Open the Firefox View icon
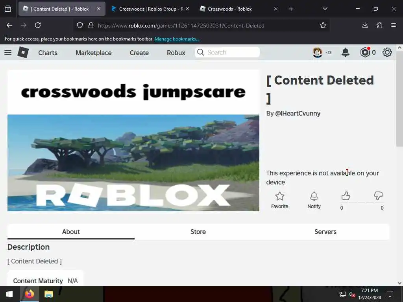The height and width of the screenshot is (302, 403). tap(8, 9)
